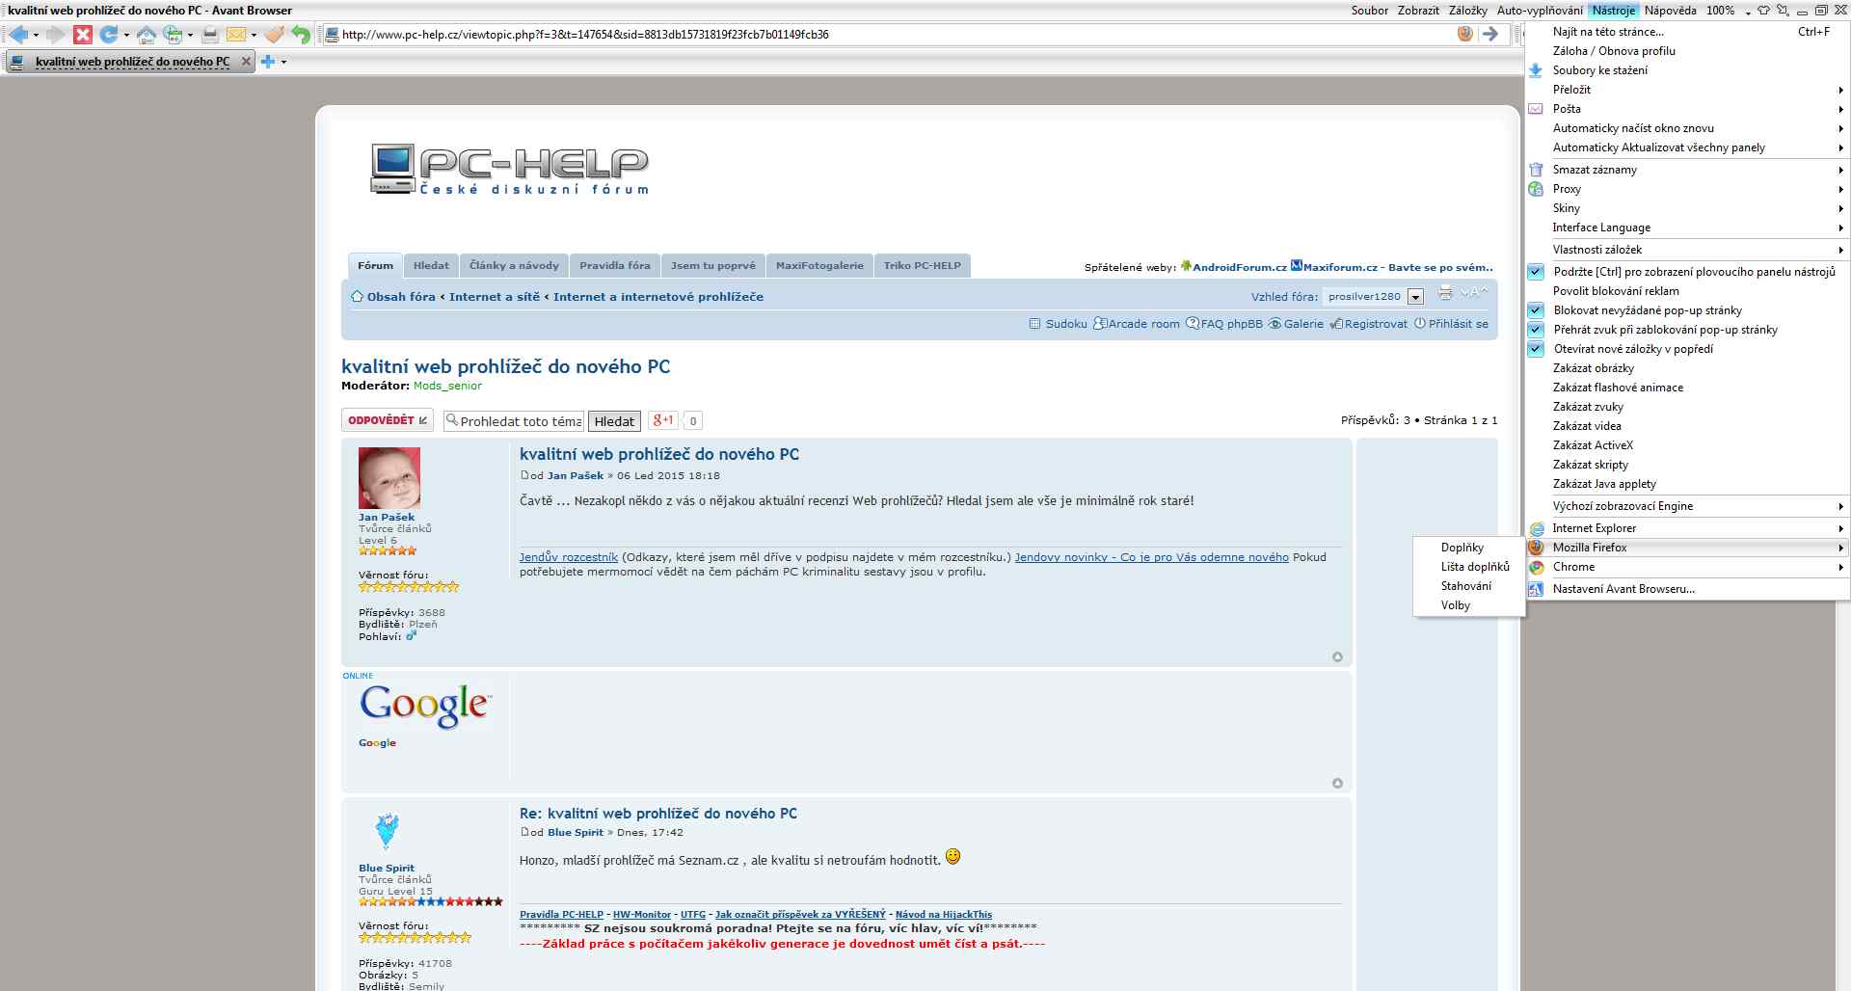Enable 'Povolit blokování reklam' option
This screenshot has width=1851, height=991.
[1687, 291]
